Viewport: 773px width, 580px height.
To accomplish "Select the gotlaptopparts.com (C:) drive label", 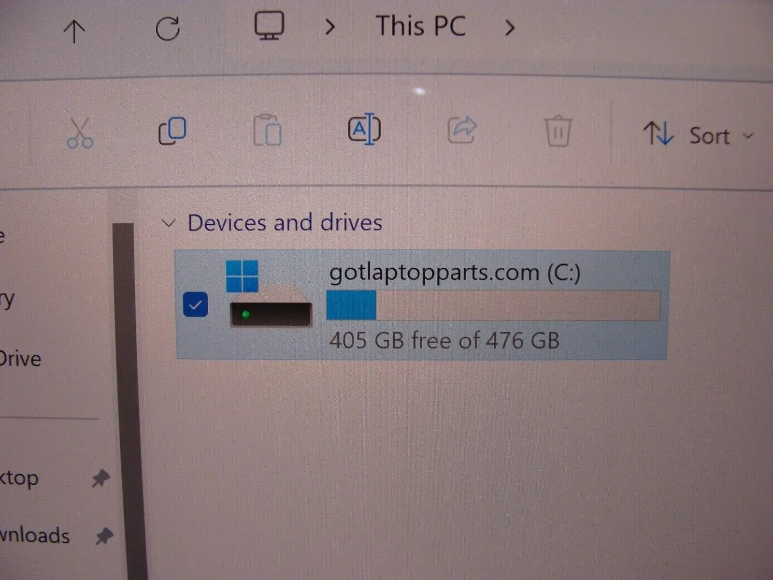I will (x=455, y=272).
